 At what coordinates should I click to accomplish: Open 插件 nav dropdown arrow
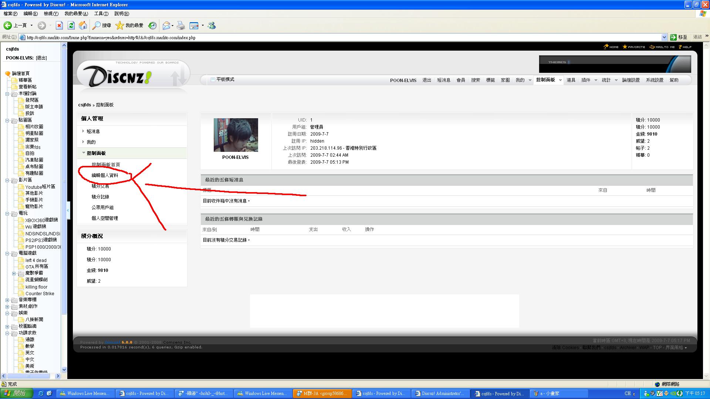coord(596,80)
